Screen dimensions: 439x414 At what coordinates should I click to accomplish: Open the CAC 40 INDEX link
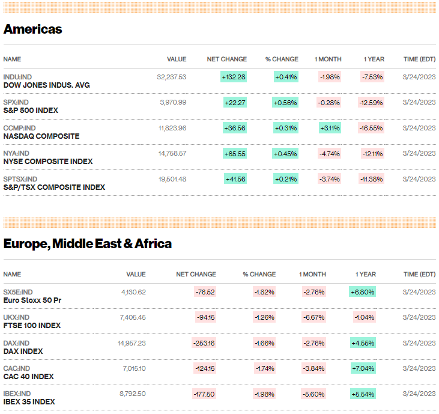tap(29, 377)
